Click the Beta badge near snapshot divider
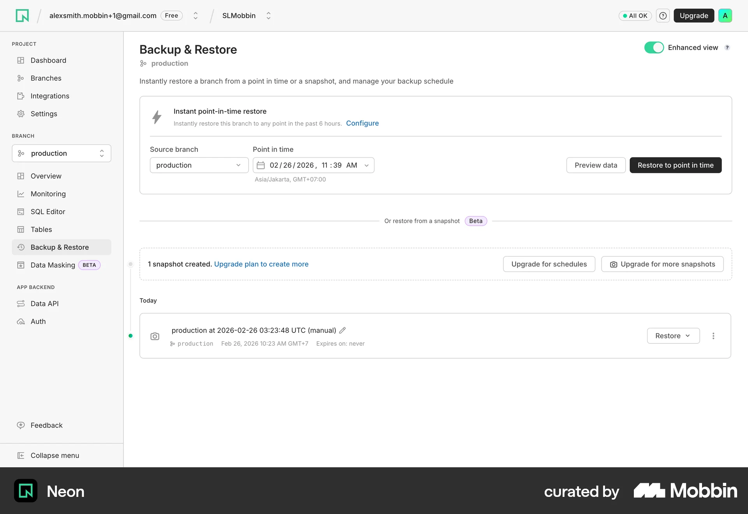Viewport: 748px width, 514px height. 476,221
